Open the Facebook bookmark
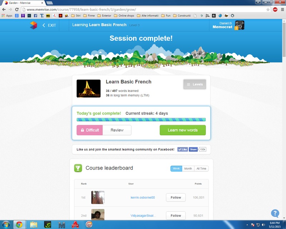This screenshot has height=229, width=286. pos(35,16)
